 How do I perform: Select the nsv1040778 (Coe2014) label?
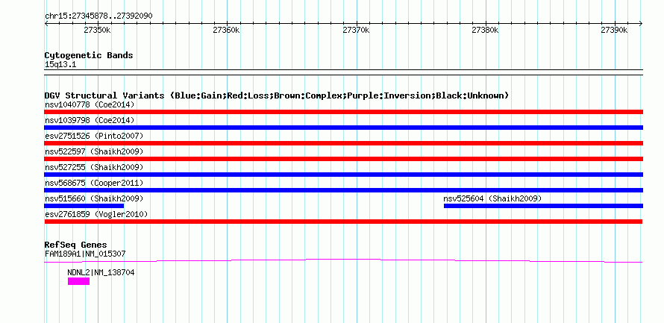(x=90, y=104)
